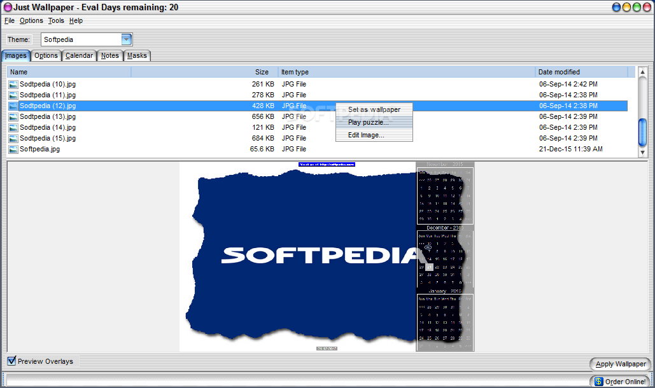
Task: Sort by the Item type column header
Action: (x=407, y=72)
